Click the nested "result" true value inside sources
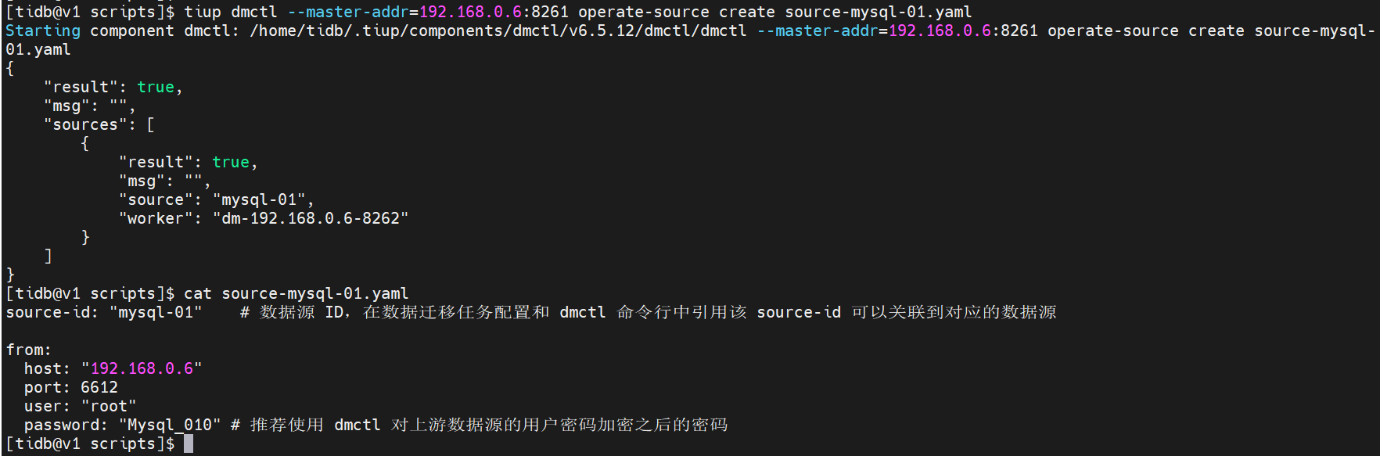The width and height of the screenshot is (1380, 456). coord(231,162)
